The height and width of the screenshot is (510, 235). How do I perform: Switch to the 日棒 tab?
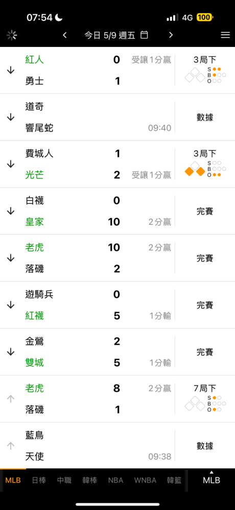pos(39,480)
